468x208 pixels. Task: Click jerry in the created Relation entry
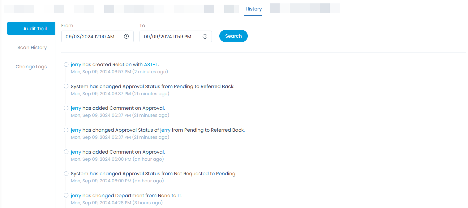coord(76,64)
